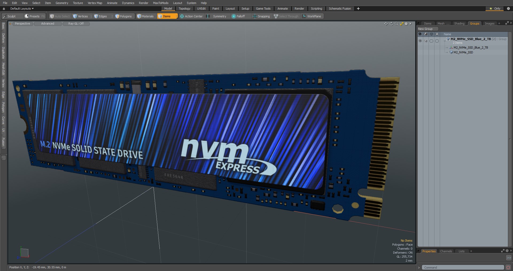Image resolution: width=513 pixels, height=271 pixels.
Task: Toggle second checkbox of M2_NVMe_SSD_Blue_2_TB group
Action: point(437,41)
